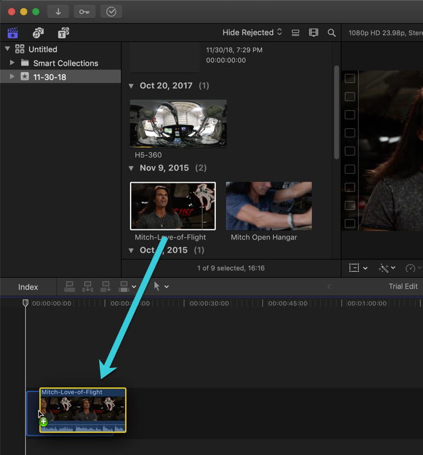Open the Titles and Generators sidebar
Viewport: 423px width, 455px height.
click(63, 33)
